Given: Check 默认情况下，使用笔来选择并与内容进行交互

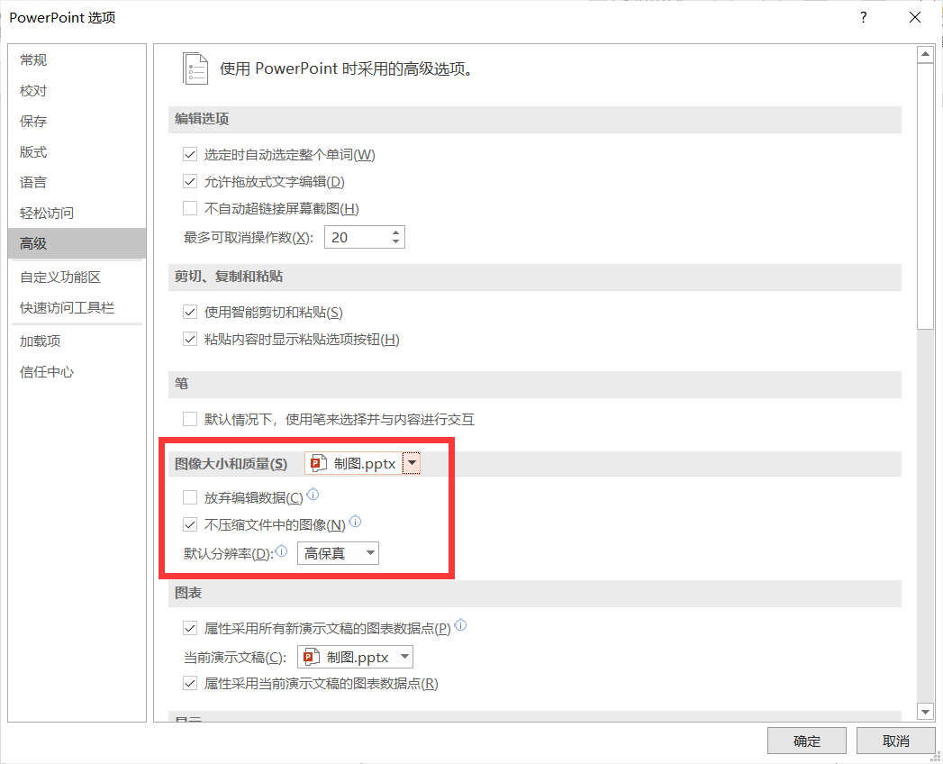Looking at the screenshot, I should [x=190, y=419].
